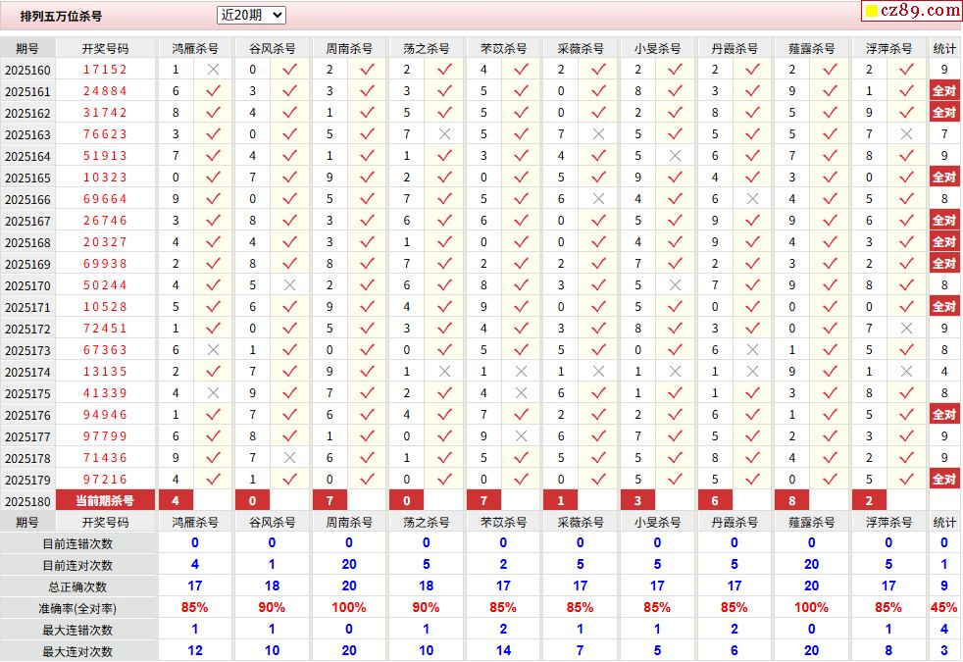Click the X mark in 荡之杀号 for 2025174
The image size is (963, 662).
click(444, 372)
